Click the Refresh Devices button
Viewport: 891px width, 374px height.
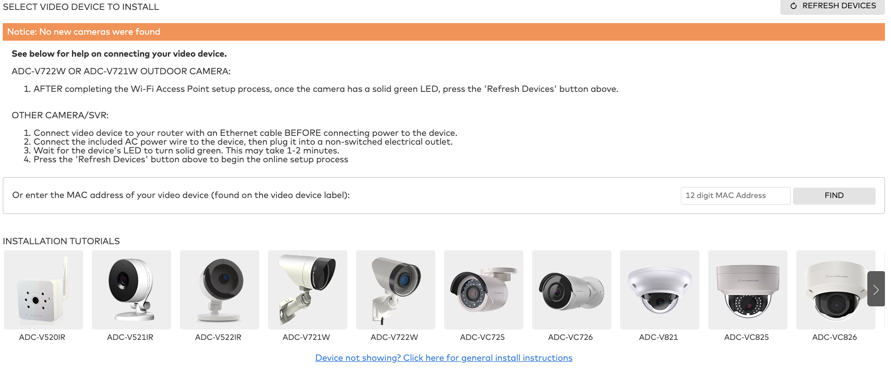click(x=833, y=6)
